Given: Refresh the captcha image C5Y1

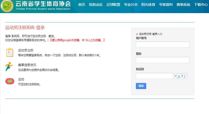Looking at the screenshot, I should [181, 76].
